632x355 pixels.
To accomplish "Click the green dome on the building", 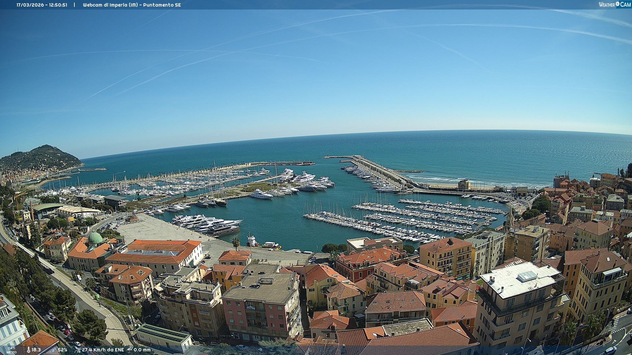I will (95, 238).
